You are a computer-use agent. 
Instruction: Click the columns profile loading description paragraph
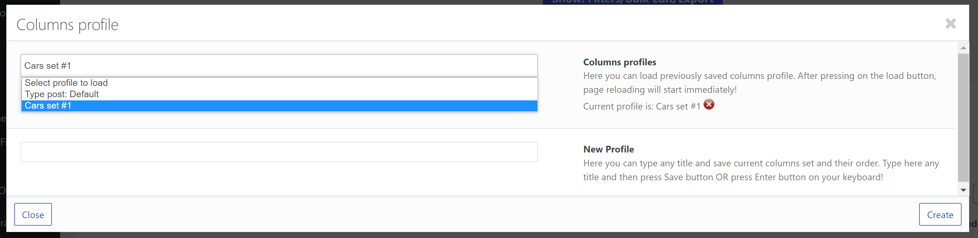tap(759, 82)
